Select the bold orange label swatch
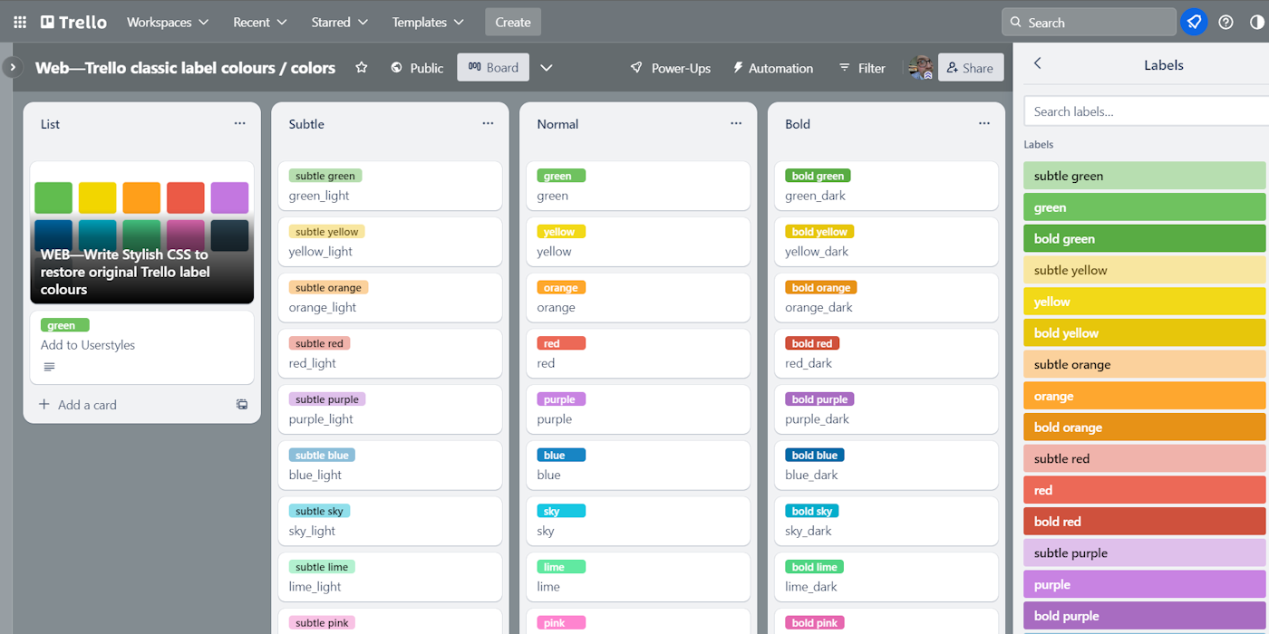The image size is (1269, 634). [1144, 427]
